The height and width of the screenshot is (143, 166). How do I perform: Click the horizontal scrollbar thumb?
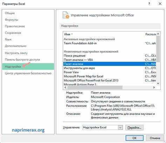(95, 88)
